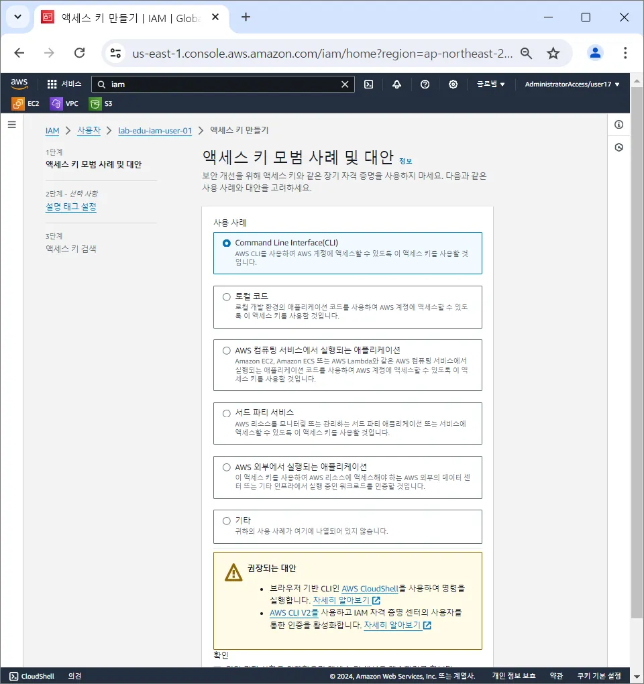The width and height of the screenshot is (644, 684).
Task: Click 의견 feedback link in footer
Action: tap(74, 676)
